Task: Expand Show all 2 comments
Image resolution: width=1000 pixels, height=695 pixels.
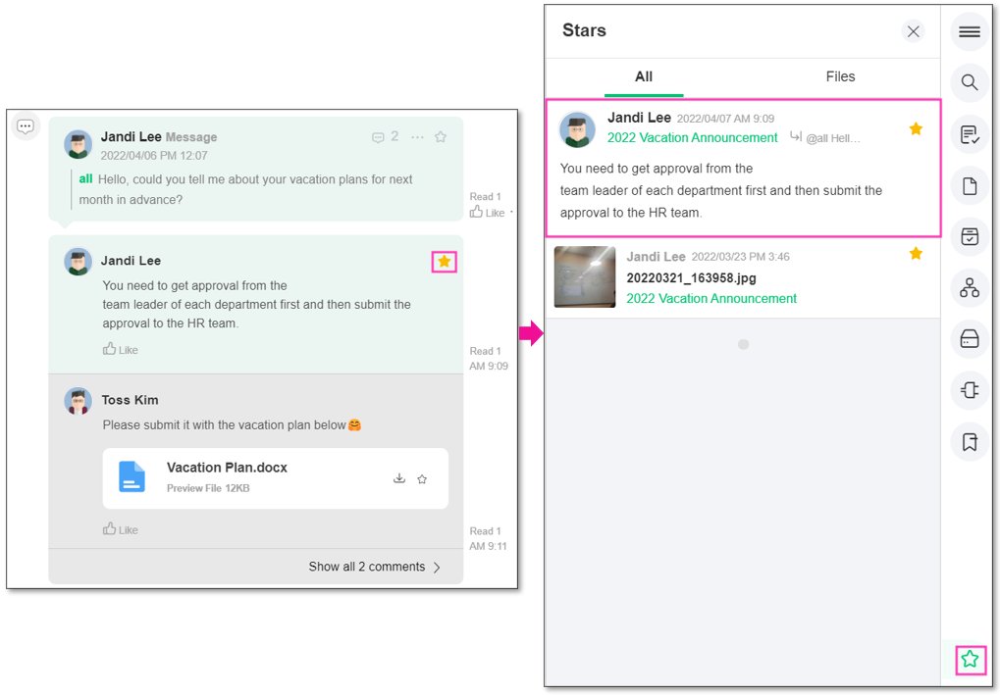Action: (374, 567)
